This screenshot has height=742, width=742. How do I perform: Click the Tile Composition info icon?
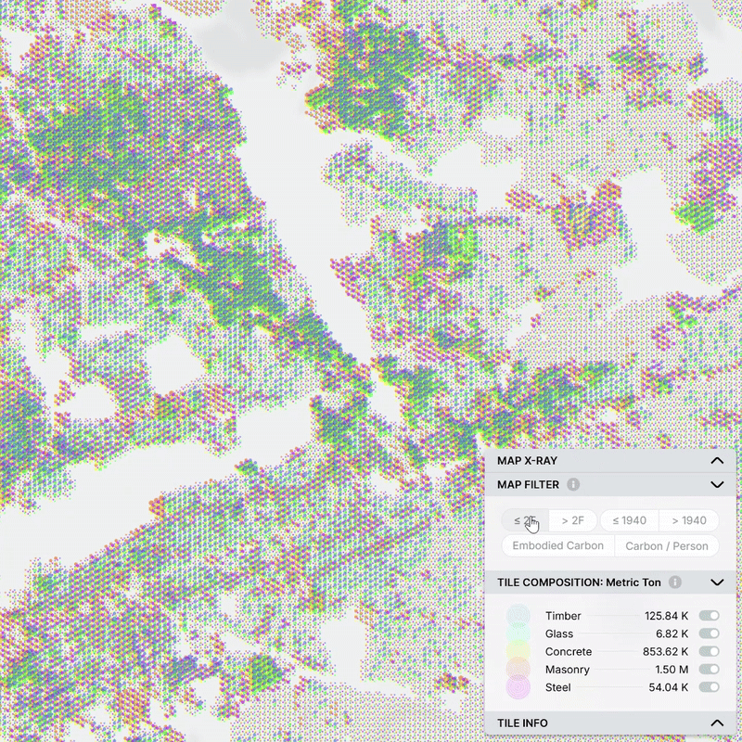675,582
